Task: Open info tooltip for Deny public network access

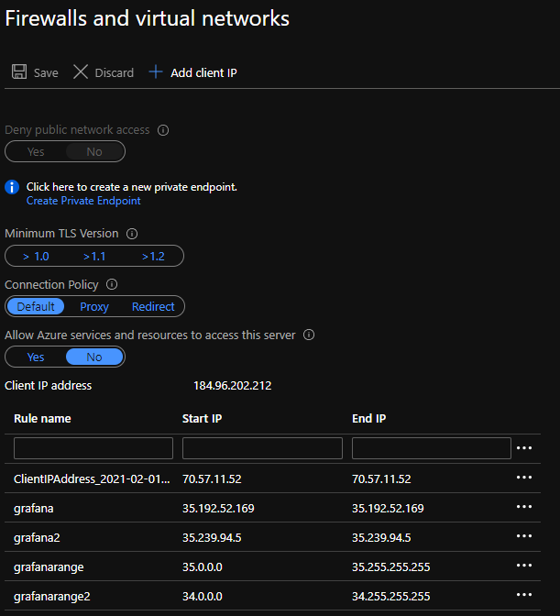Action: [163, 130]
